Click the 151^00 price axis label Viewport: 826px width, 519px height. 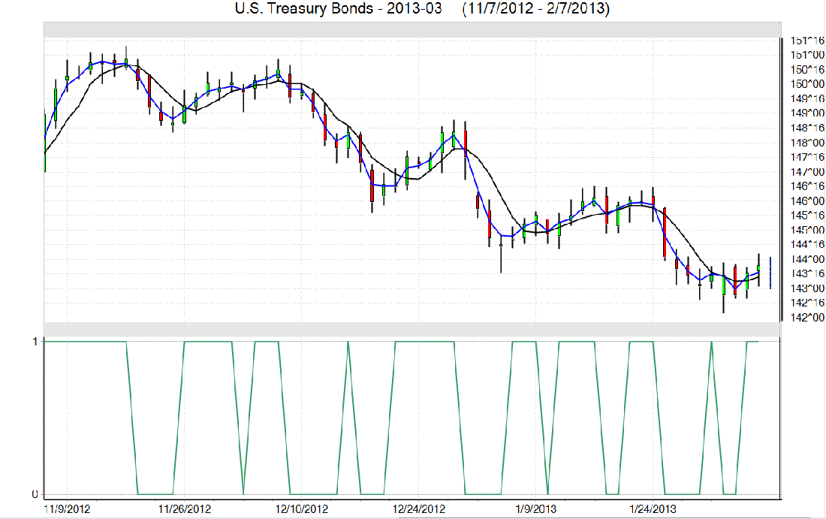coord(804,54)
